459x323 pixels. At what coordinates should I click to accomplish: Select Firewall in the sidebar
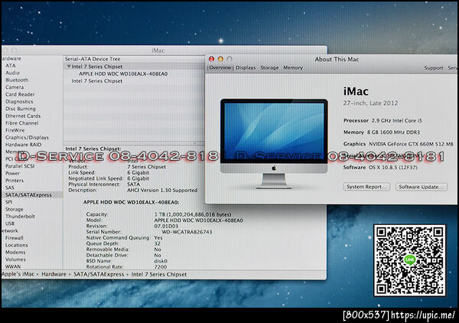tap(14, 238)
